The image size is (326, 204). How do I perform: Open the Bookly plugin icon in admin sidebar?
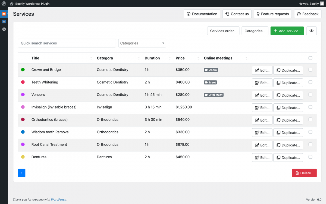tap(4, 14)
